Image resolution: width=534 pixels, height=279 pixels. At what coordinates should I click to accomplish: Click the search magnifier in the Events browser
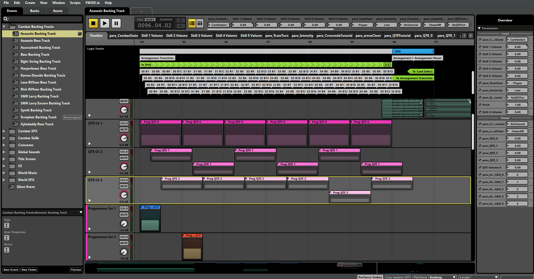(x=6, y=18)
